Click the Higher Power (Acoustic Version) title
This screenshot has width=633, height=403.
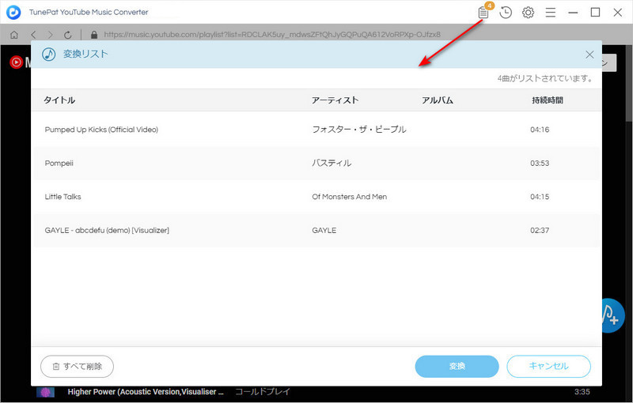click(x=146, y=392)
